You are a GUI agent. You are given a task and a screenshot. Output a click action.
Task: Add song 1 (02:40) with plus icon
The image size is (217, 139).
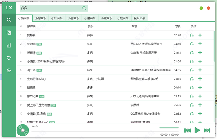200,35
